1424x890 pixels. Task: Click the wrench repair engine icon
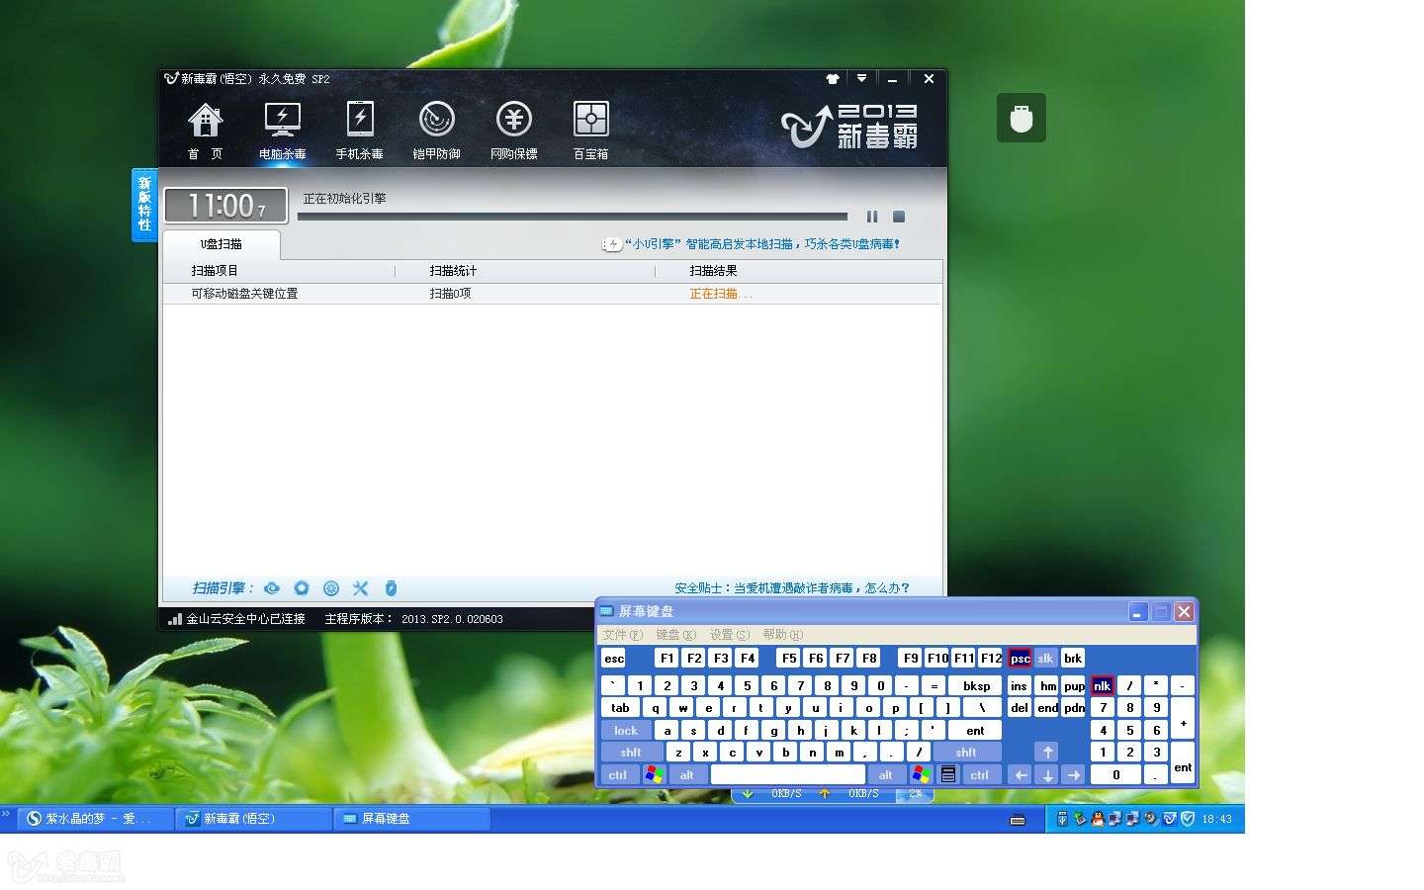(360, 588)
